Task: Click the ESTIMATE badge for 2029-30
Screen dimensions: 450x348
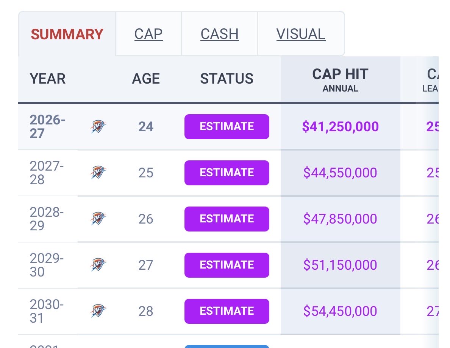Action: coord(227,265)
